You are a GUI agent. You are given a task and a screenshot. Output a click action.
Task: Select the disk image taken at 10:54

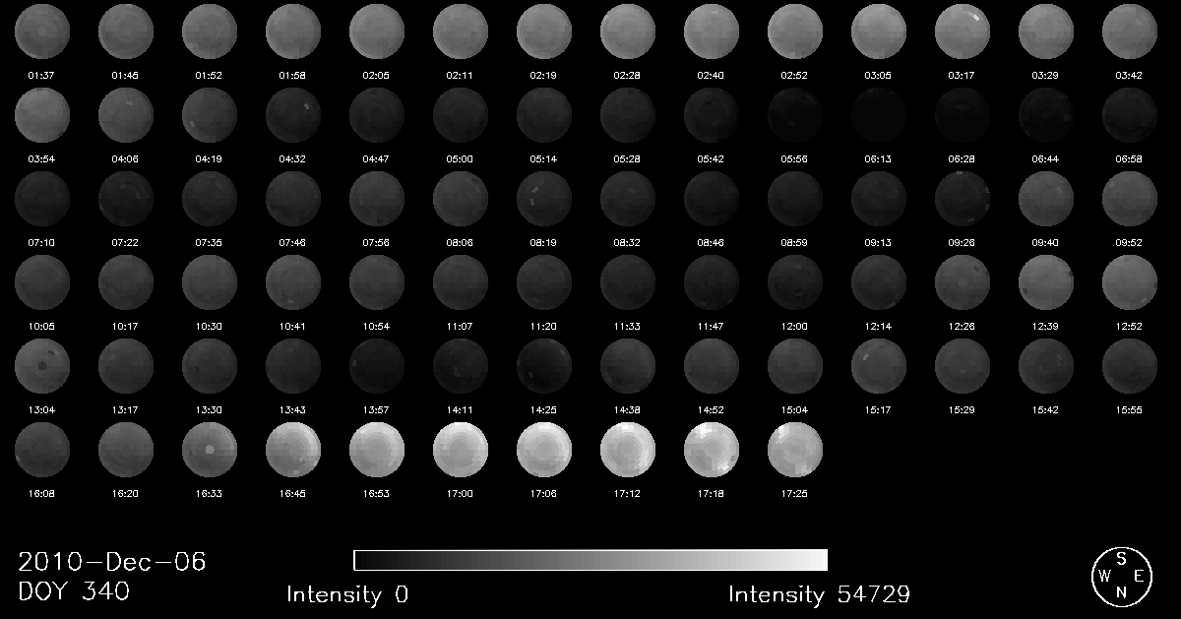(x=377, y=281)
